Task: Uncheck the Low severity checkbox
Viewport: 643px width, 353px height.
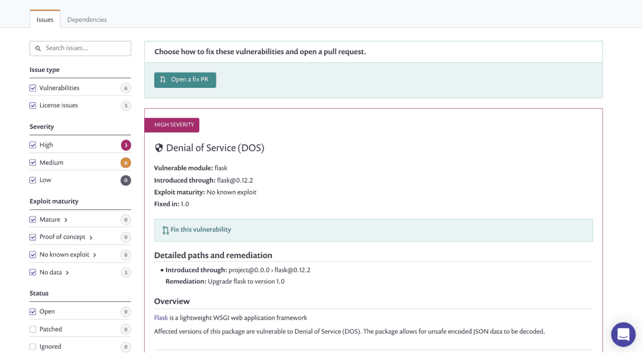Action: click(33, 181)
